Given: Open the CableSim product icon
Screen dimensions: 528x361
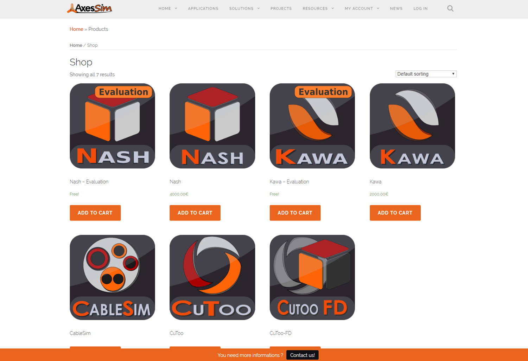Looking at the screenshot, I should (x=112, y=277).
